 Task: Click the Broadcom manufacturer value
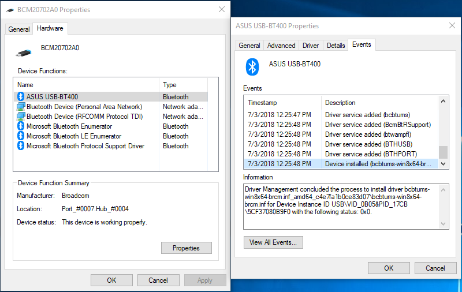pyautogui.click(x=76, y=196)
